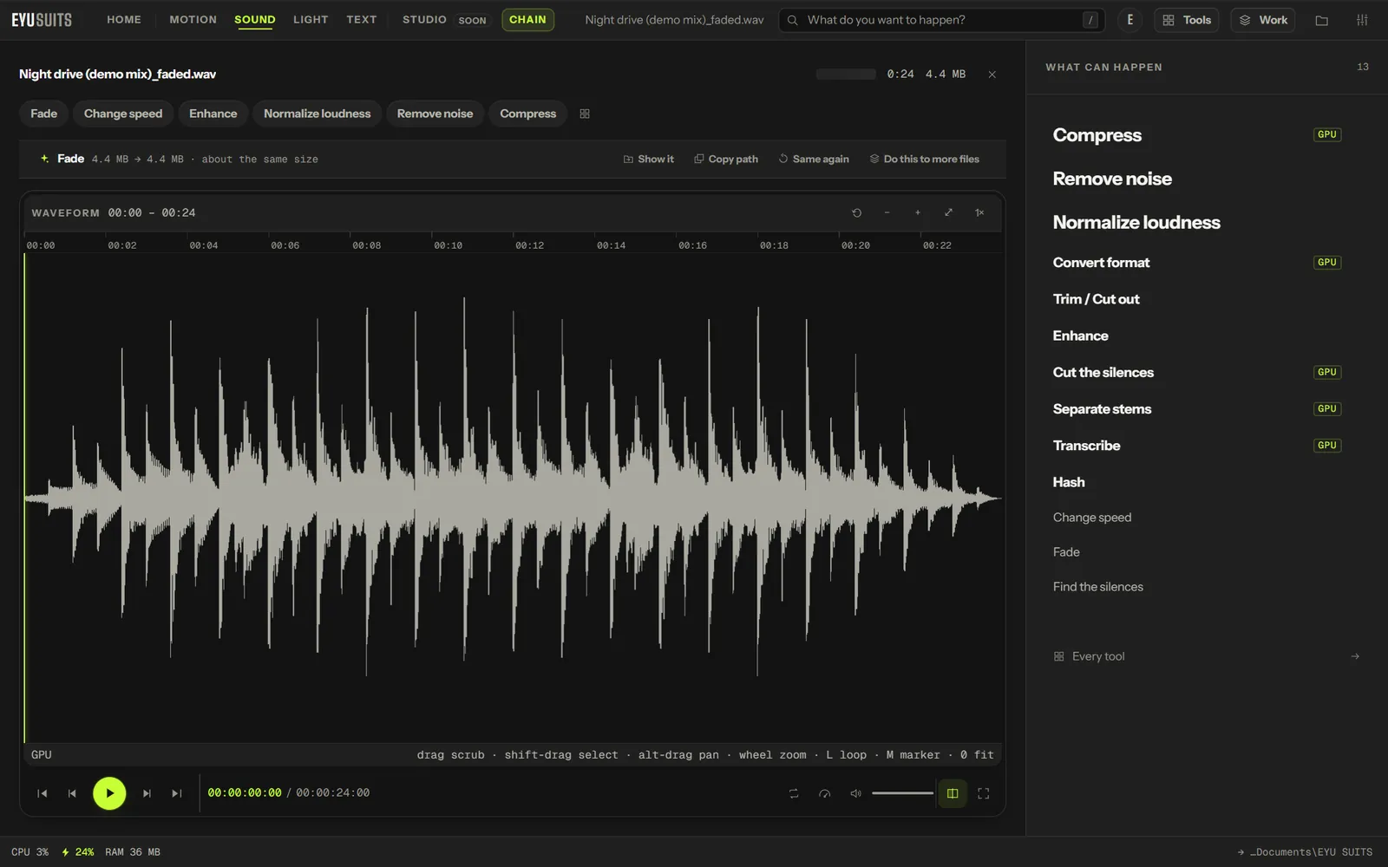
Task: Fit waveform with the diagonal arrows icon
Action: pos(948,212)
